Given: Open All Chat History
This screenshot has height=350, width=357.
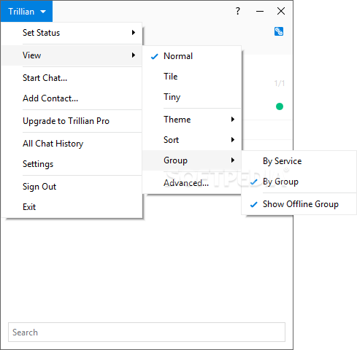Looking at the screenshot, I should point(72,144).
